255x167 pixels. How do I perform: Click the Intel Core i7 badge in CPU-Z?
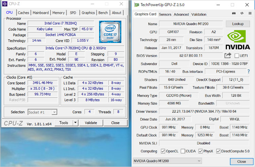pyautogui.click(x=110, y=32)
